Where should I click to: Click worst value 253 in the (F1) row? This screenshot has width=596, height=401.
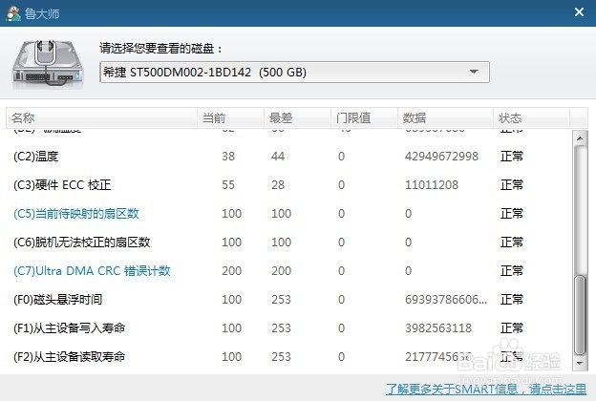[281, 328]
